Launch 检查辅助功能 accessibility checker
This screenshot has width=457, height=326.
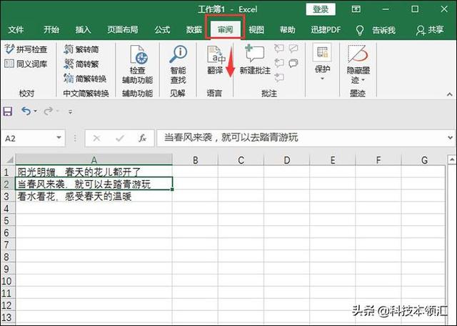tap(138, 64)
